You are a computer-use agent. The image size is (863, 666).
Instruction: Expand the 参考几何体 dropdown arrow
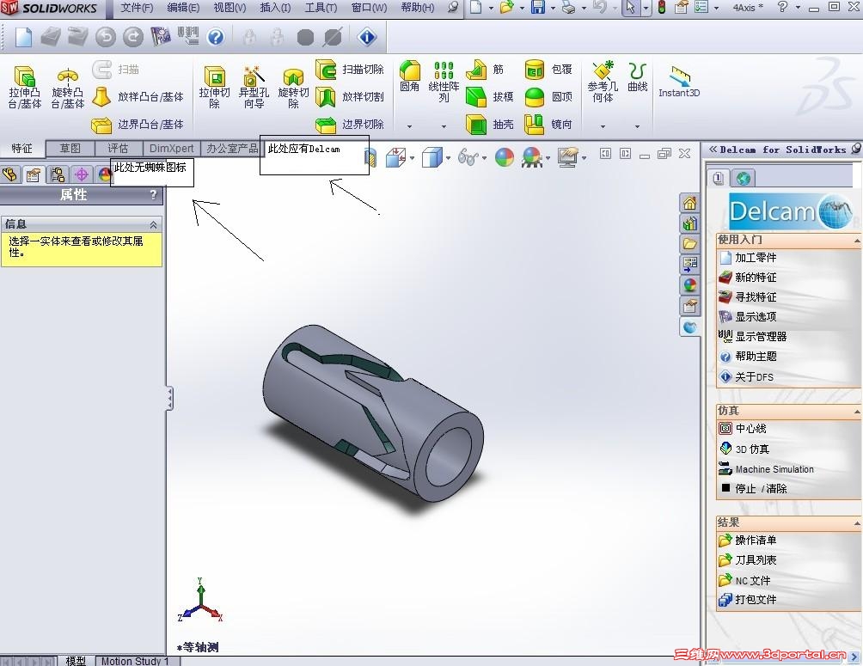(603, 126)
